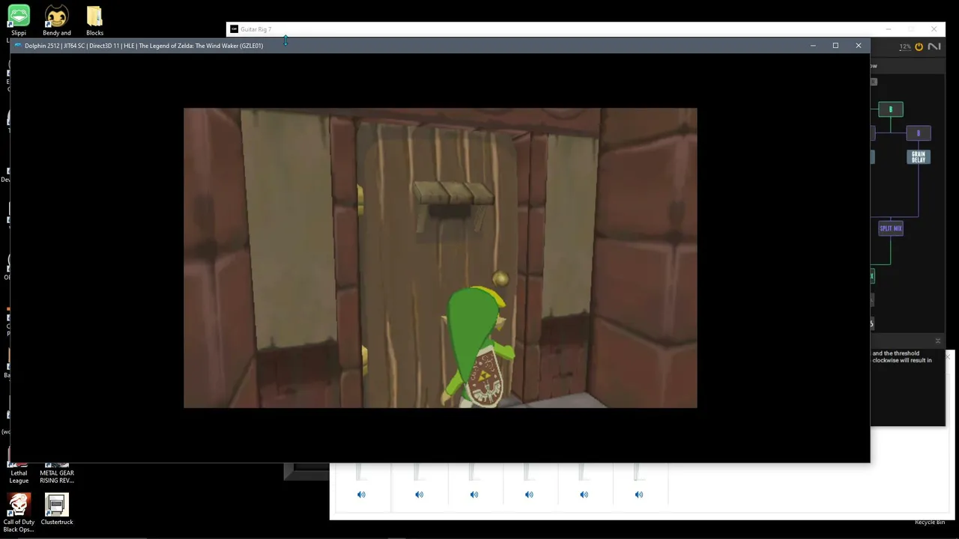Maximize the Dolphin emulator window
This screenshot has width=959, height=539.
pos(835,46)
